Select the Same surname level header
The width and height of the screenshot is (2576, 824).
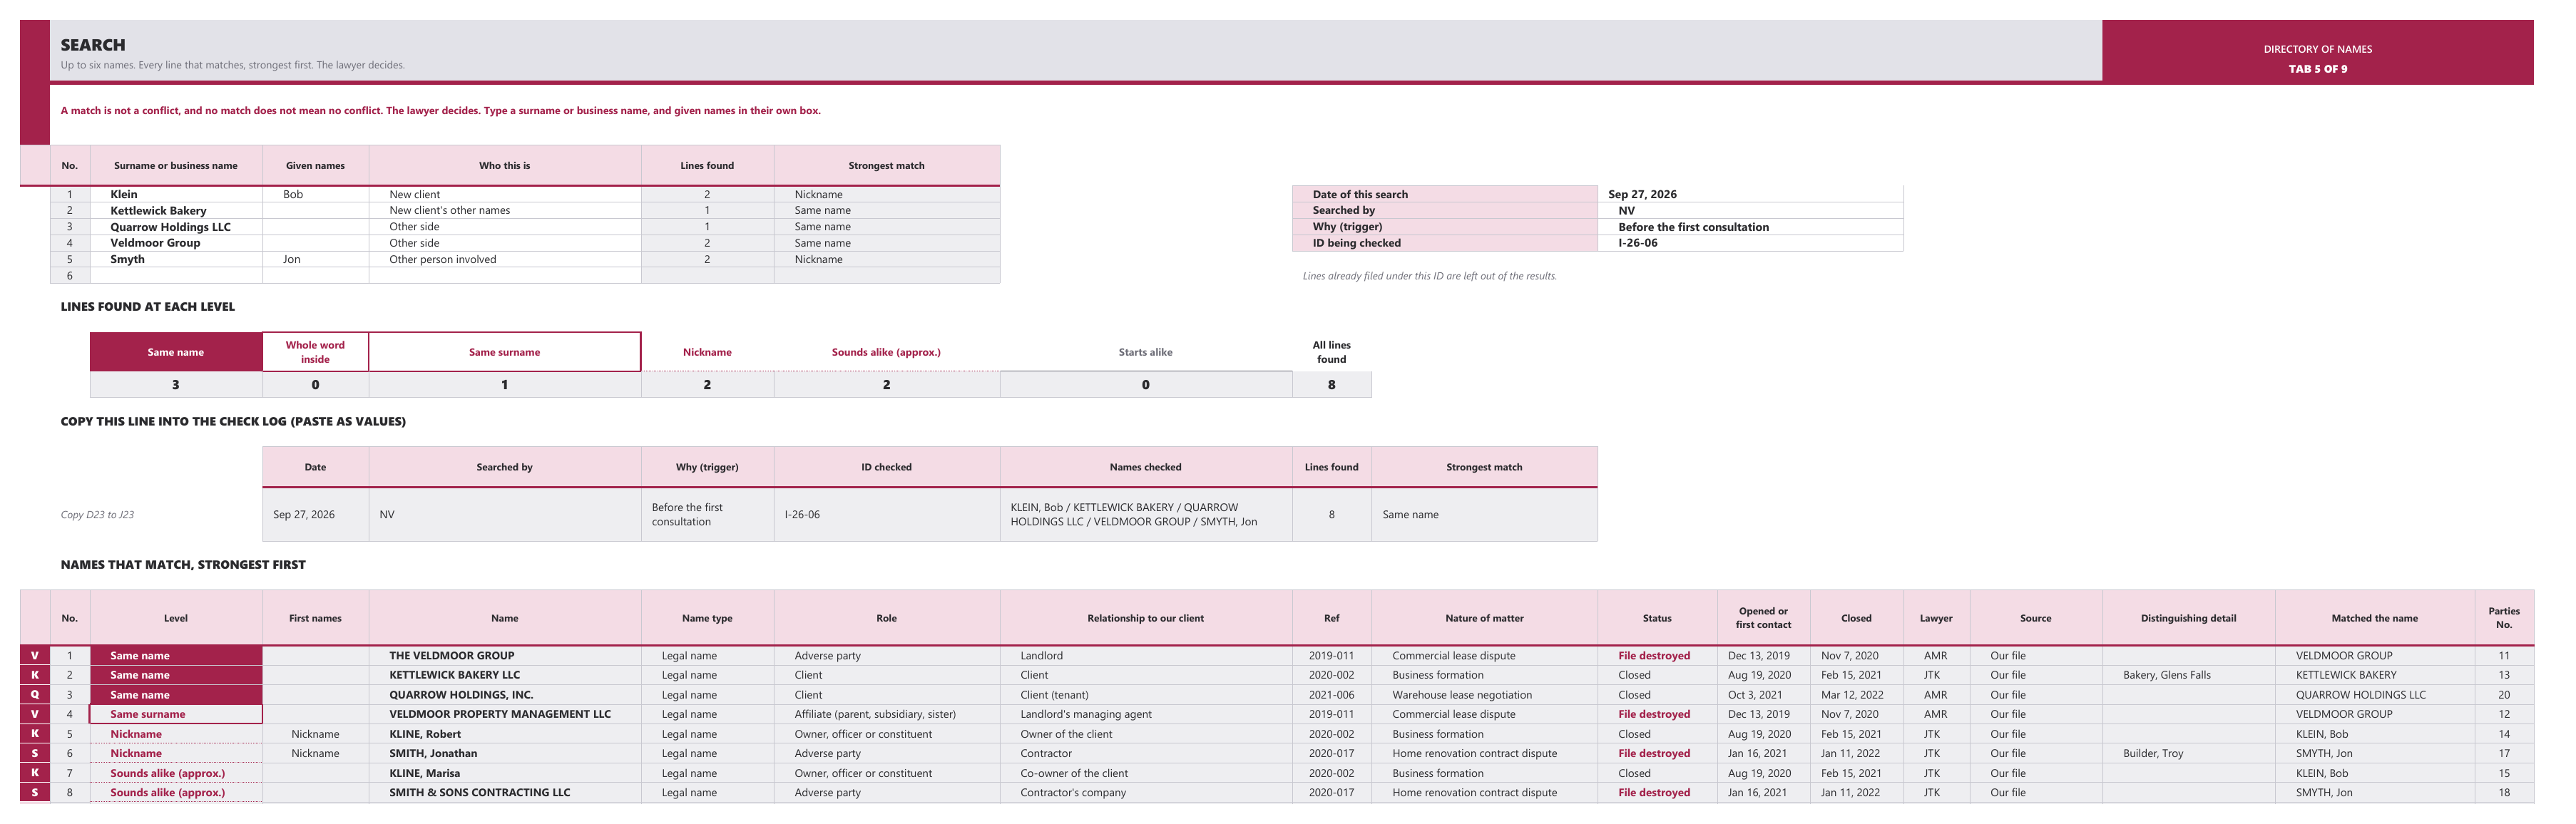[505, 352]
